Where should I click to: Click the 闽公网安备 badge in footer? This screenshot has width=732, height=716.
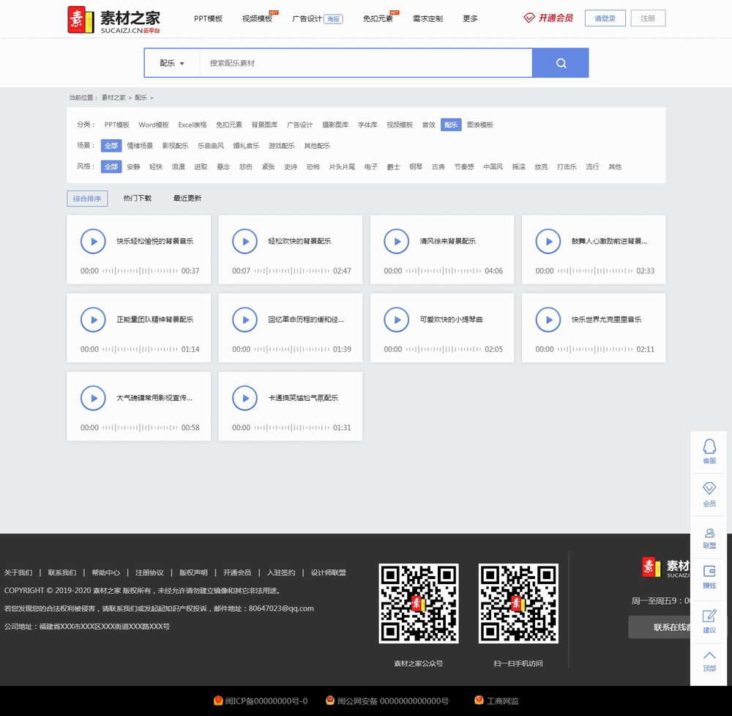(387, 701)
